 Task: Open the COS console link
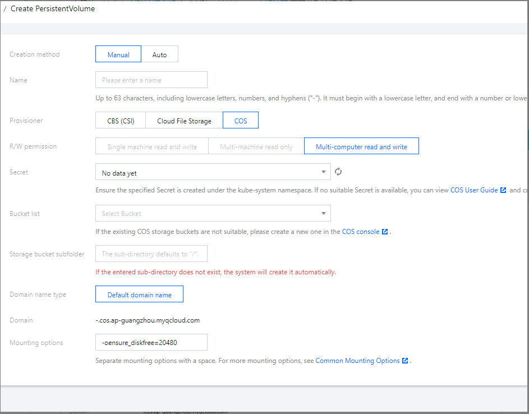[361, 232]
